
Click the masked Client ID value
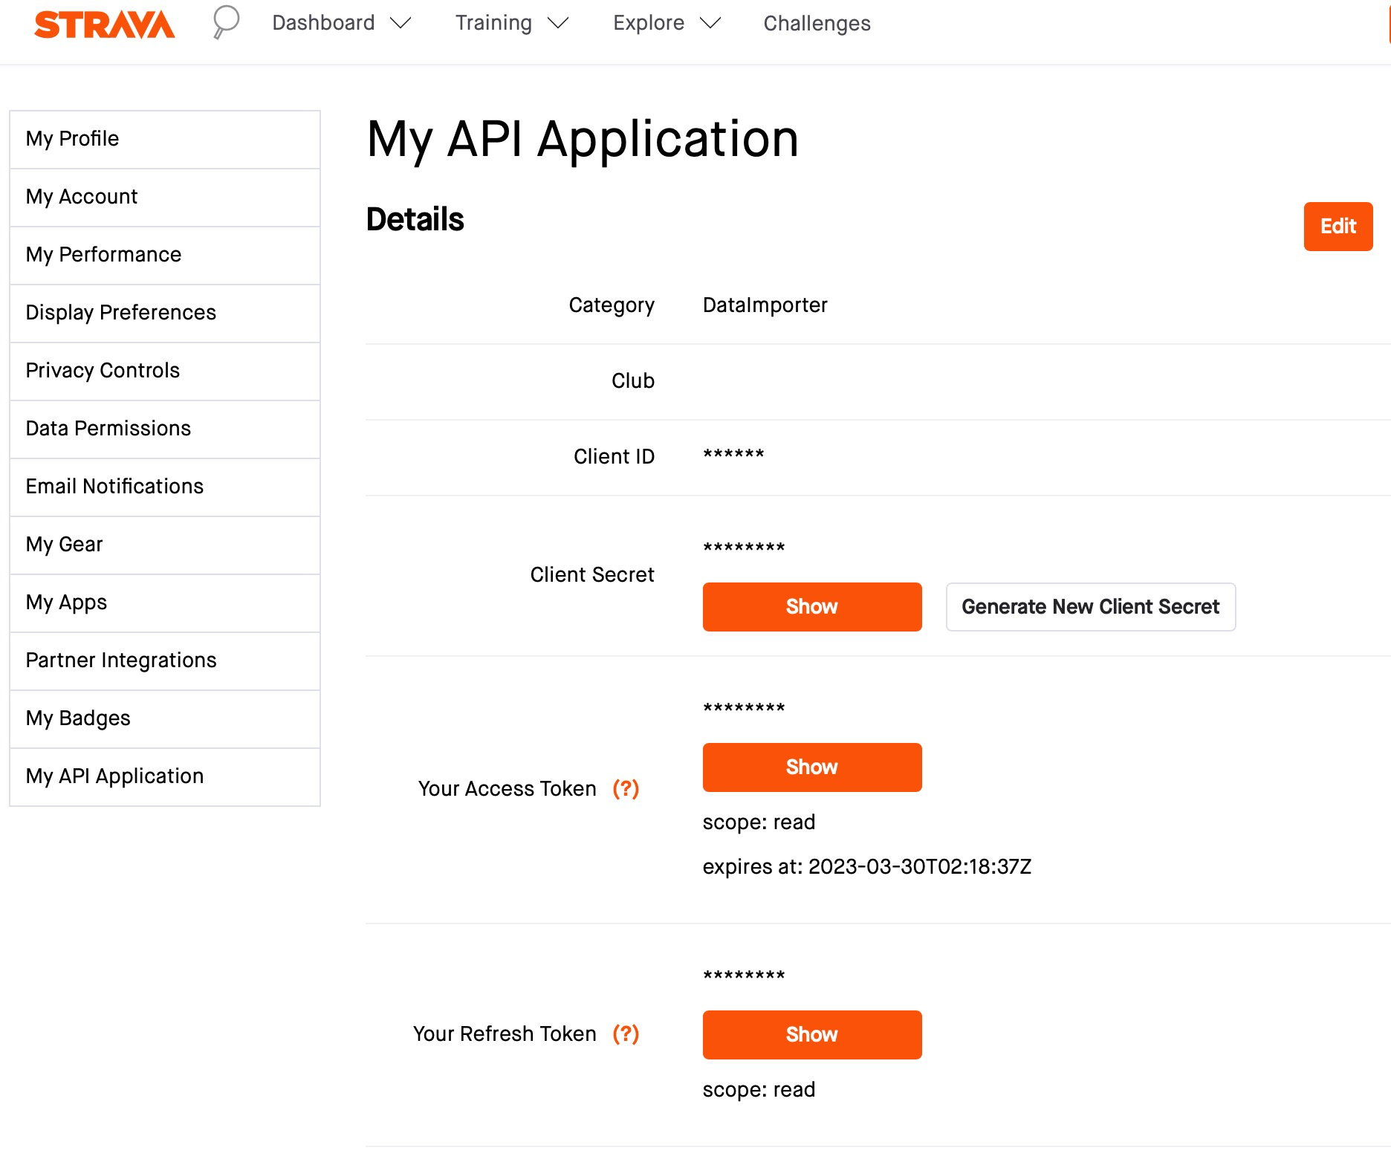[733, 454]
